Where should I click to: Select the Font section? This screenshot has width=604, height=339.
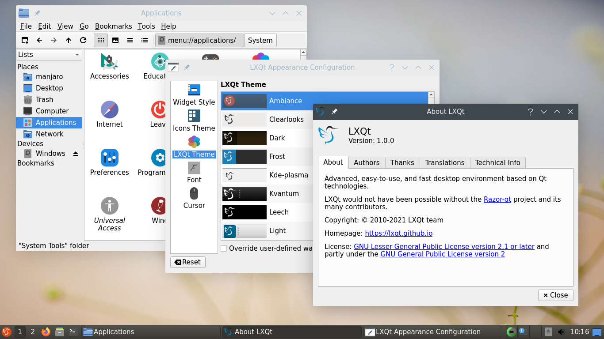coord(194,173)
